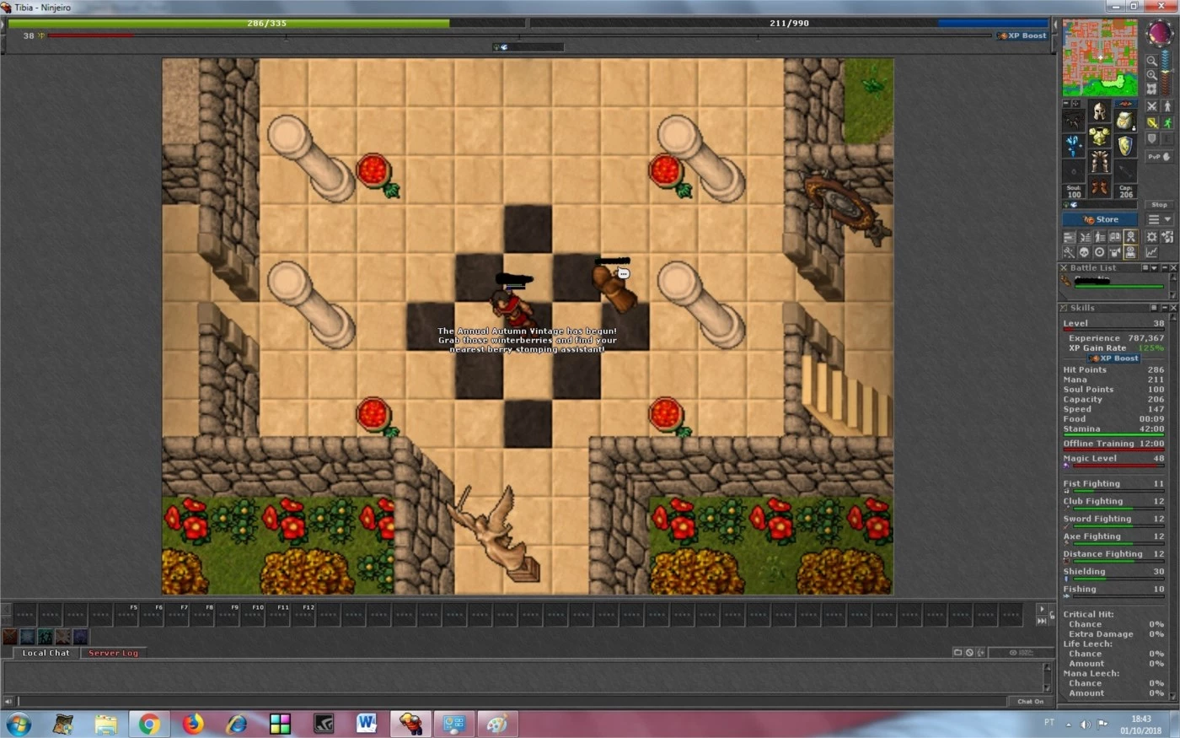The height and width of the screenshot is (738, 1180).
Task: Collapse the inventory with minus button
Action: click(1066, 104)
